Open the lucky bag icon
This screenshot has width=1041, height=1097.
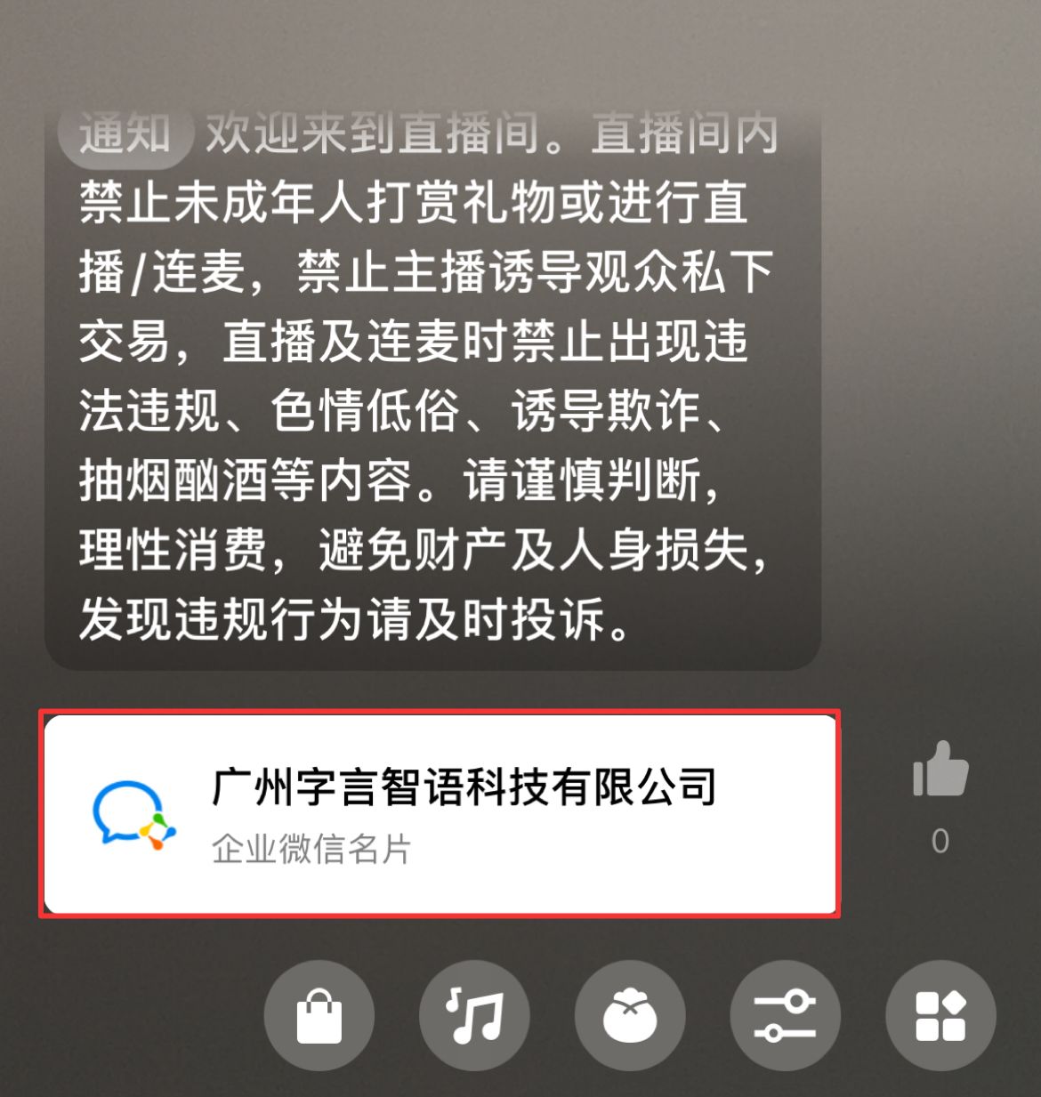point(630,1015)
